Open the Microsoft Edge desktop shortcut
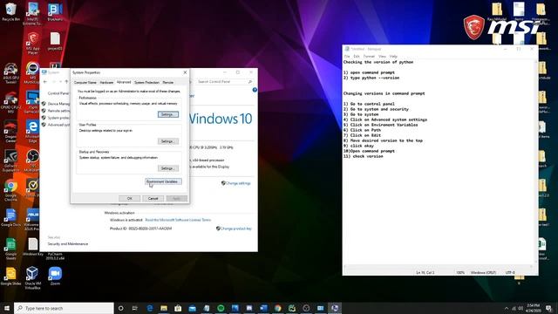Screen dimensions: 558x314 tap(33, 131)
